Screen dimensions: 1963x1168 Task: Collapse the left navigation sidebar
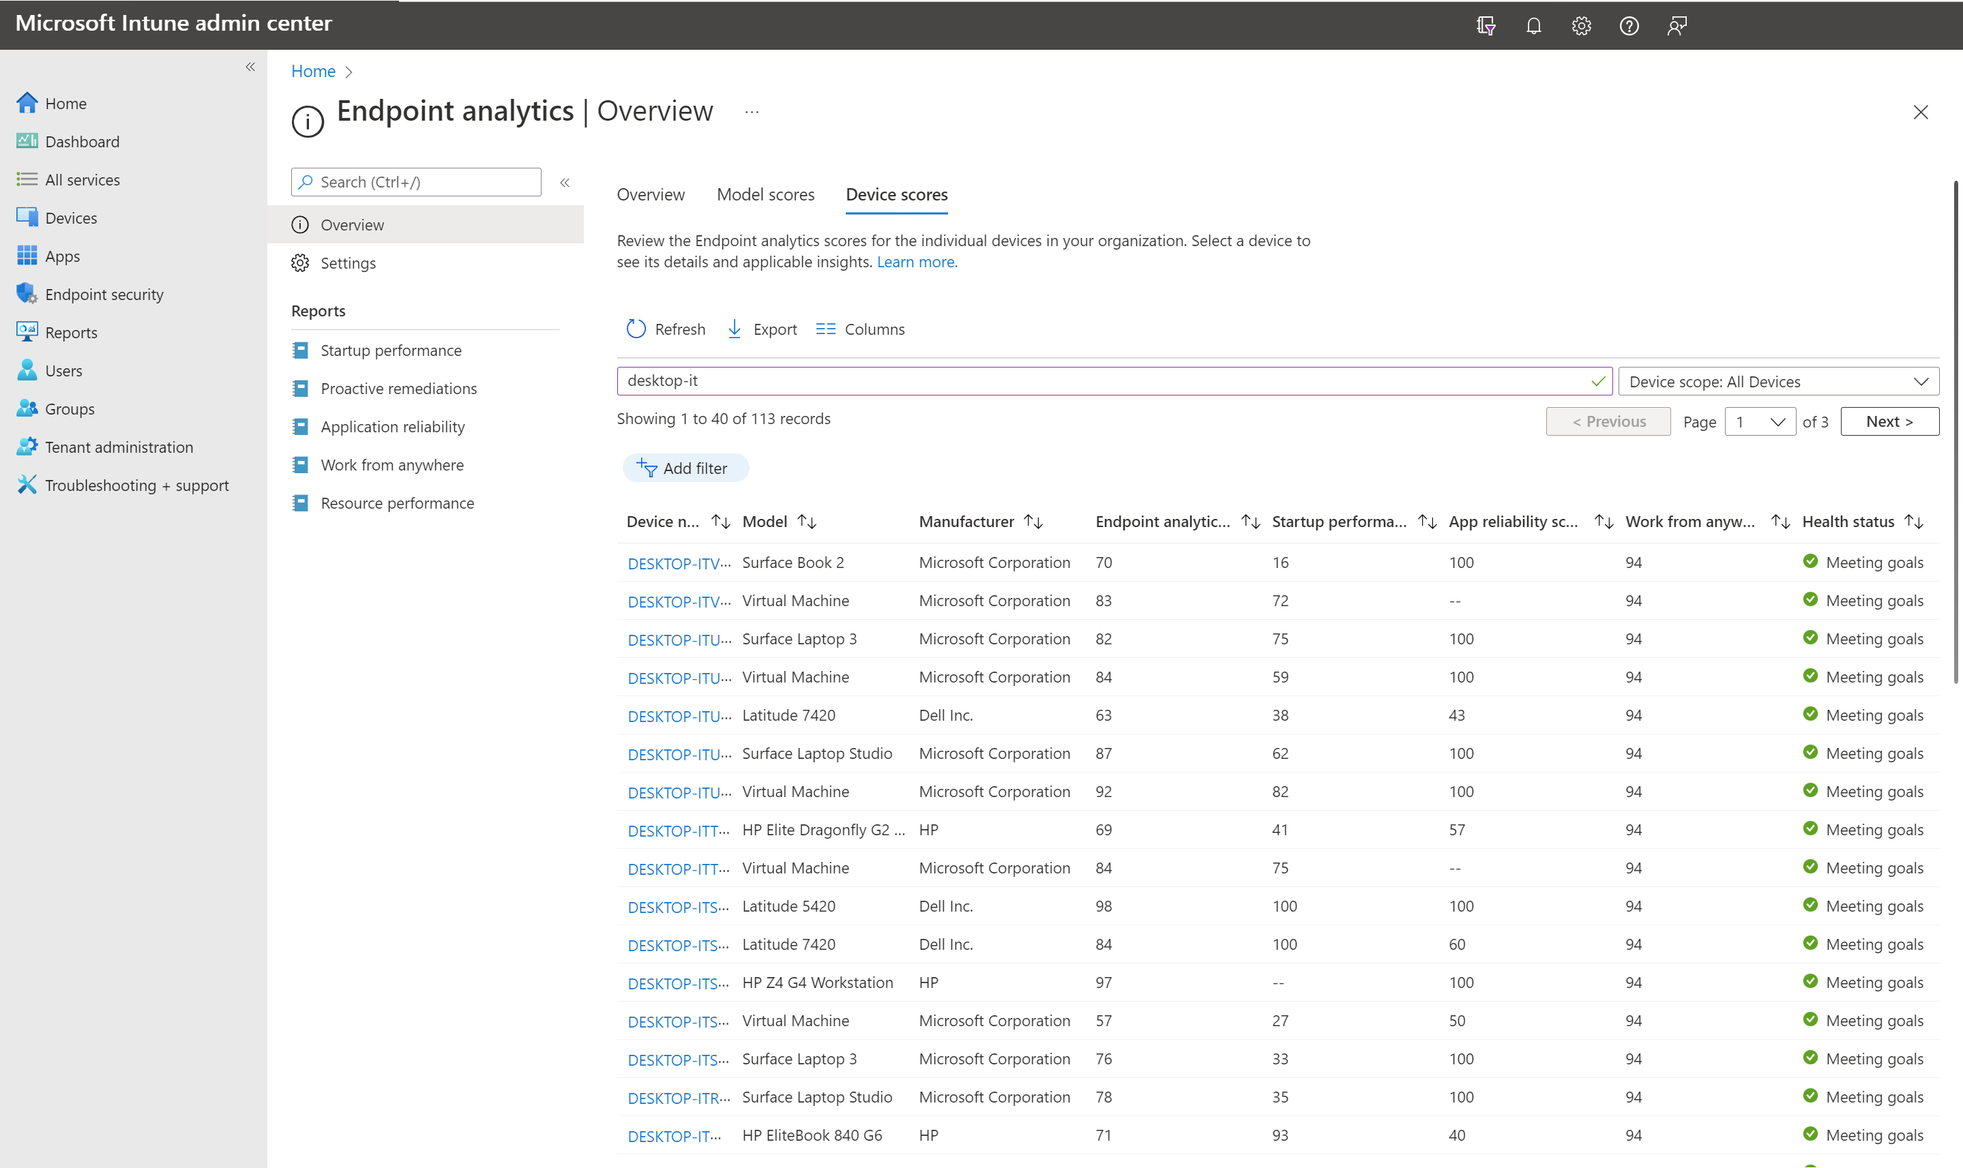[x=250, y=67]
